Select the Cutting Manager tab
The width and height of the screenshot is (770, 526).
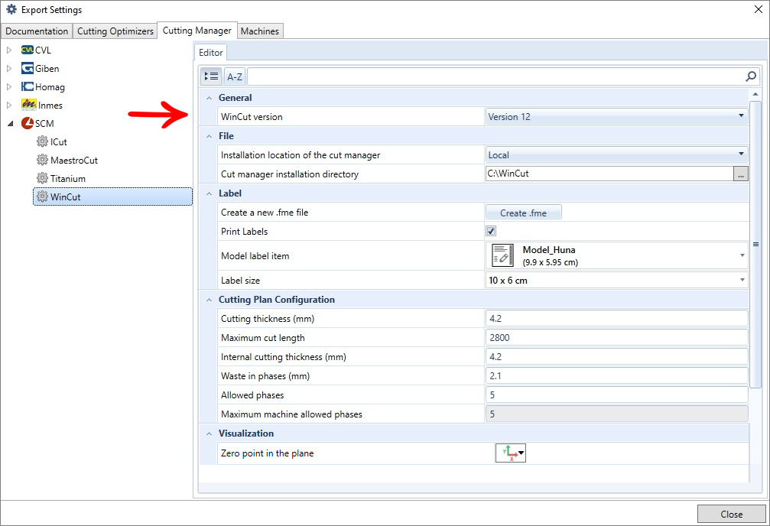[x=197, y=31]
